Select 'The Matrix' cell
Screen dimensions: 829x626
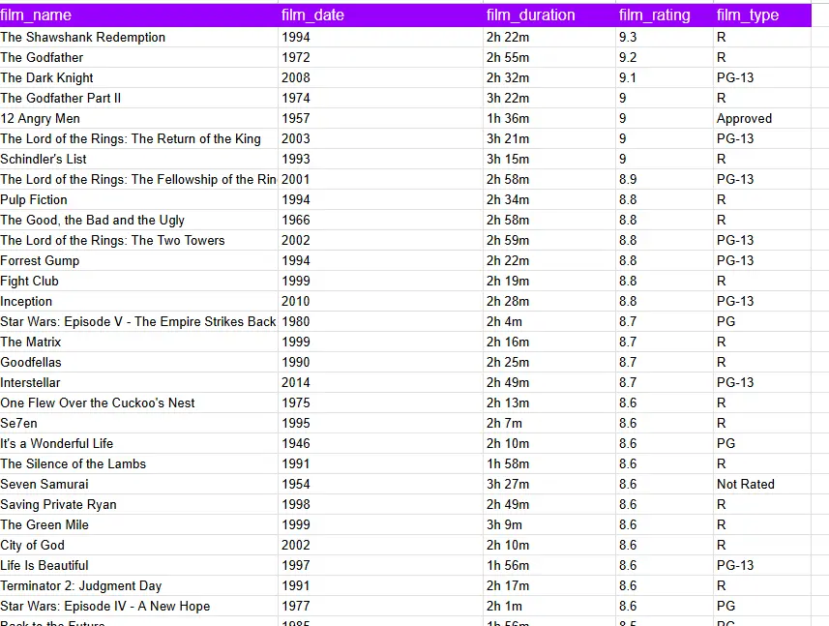pos(138,343)
